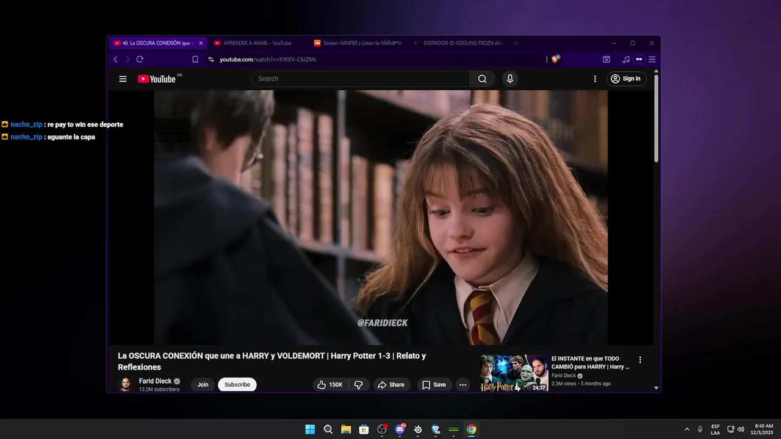Switch to APRENDER A AMAR YouTube tab
Viewport: 781px width, 439px height.
pyautogui.click(x=256, y=43)
